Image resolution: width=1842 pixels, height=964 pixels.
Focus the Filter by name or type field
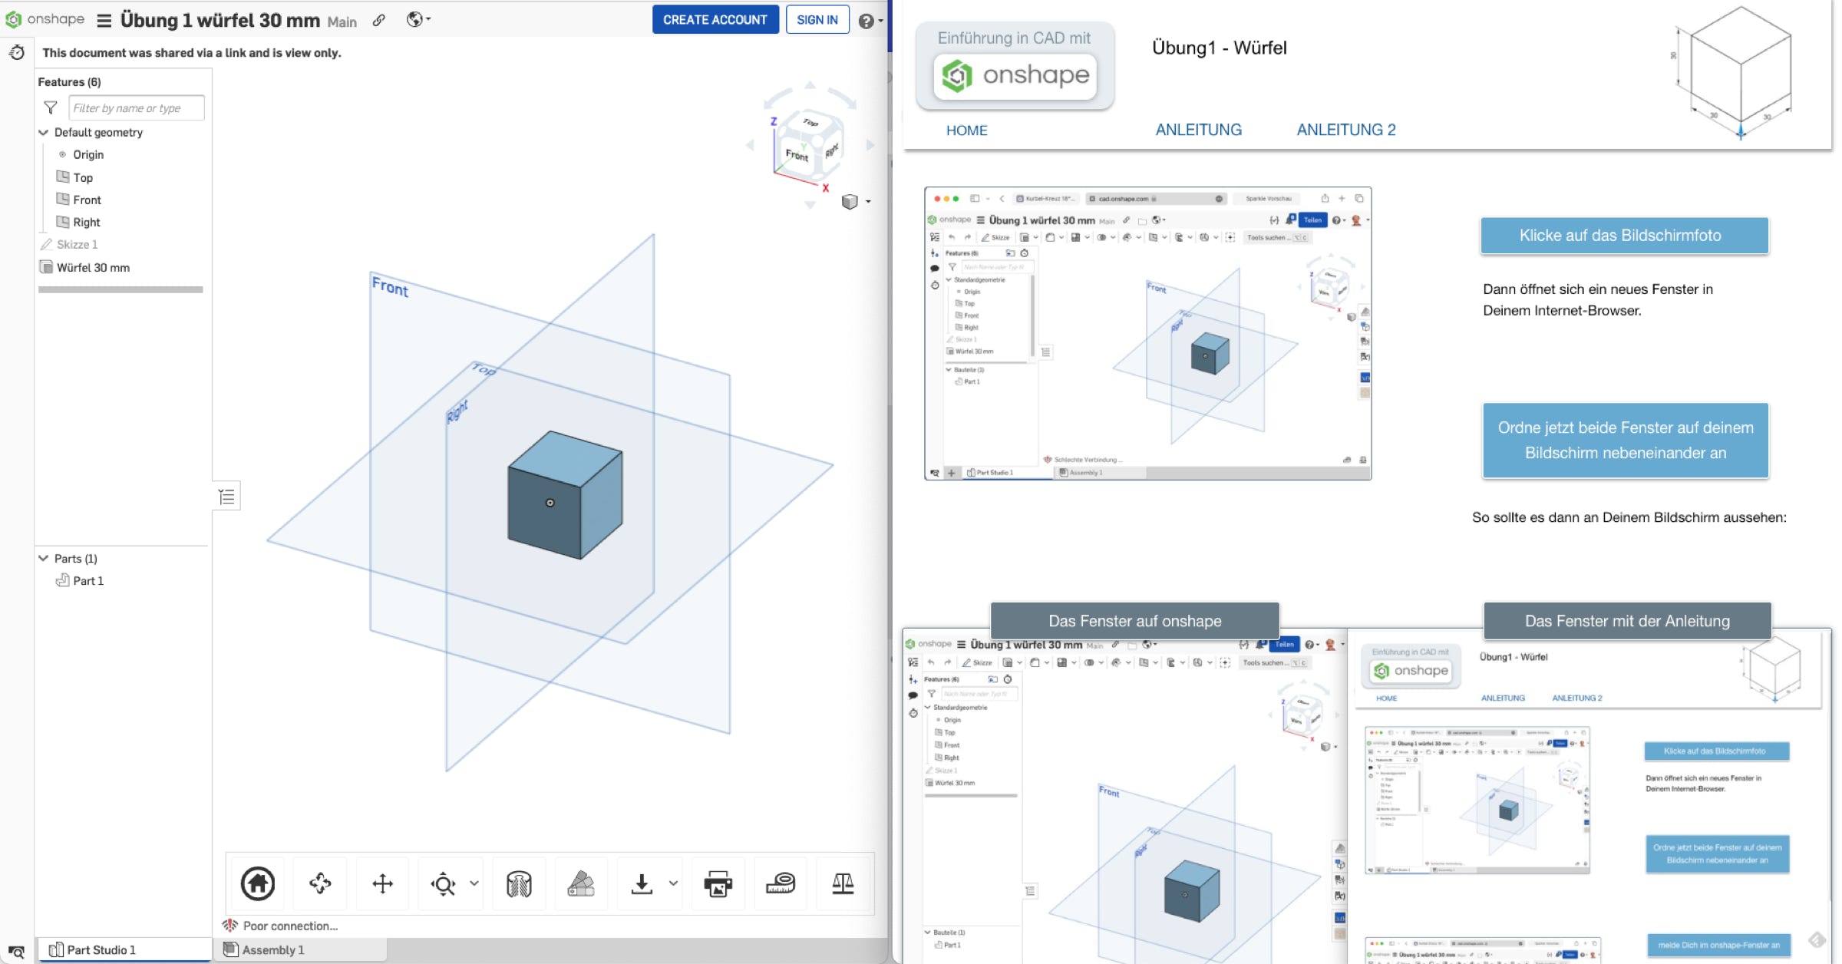point(137,108)
